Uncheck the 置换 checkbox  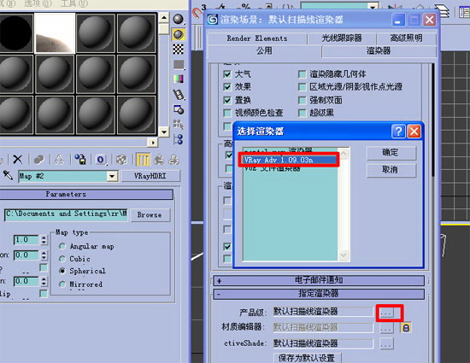227,100
